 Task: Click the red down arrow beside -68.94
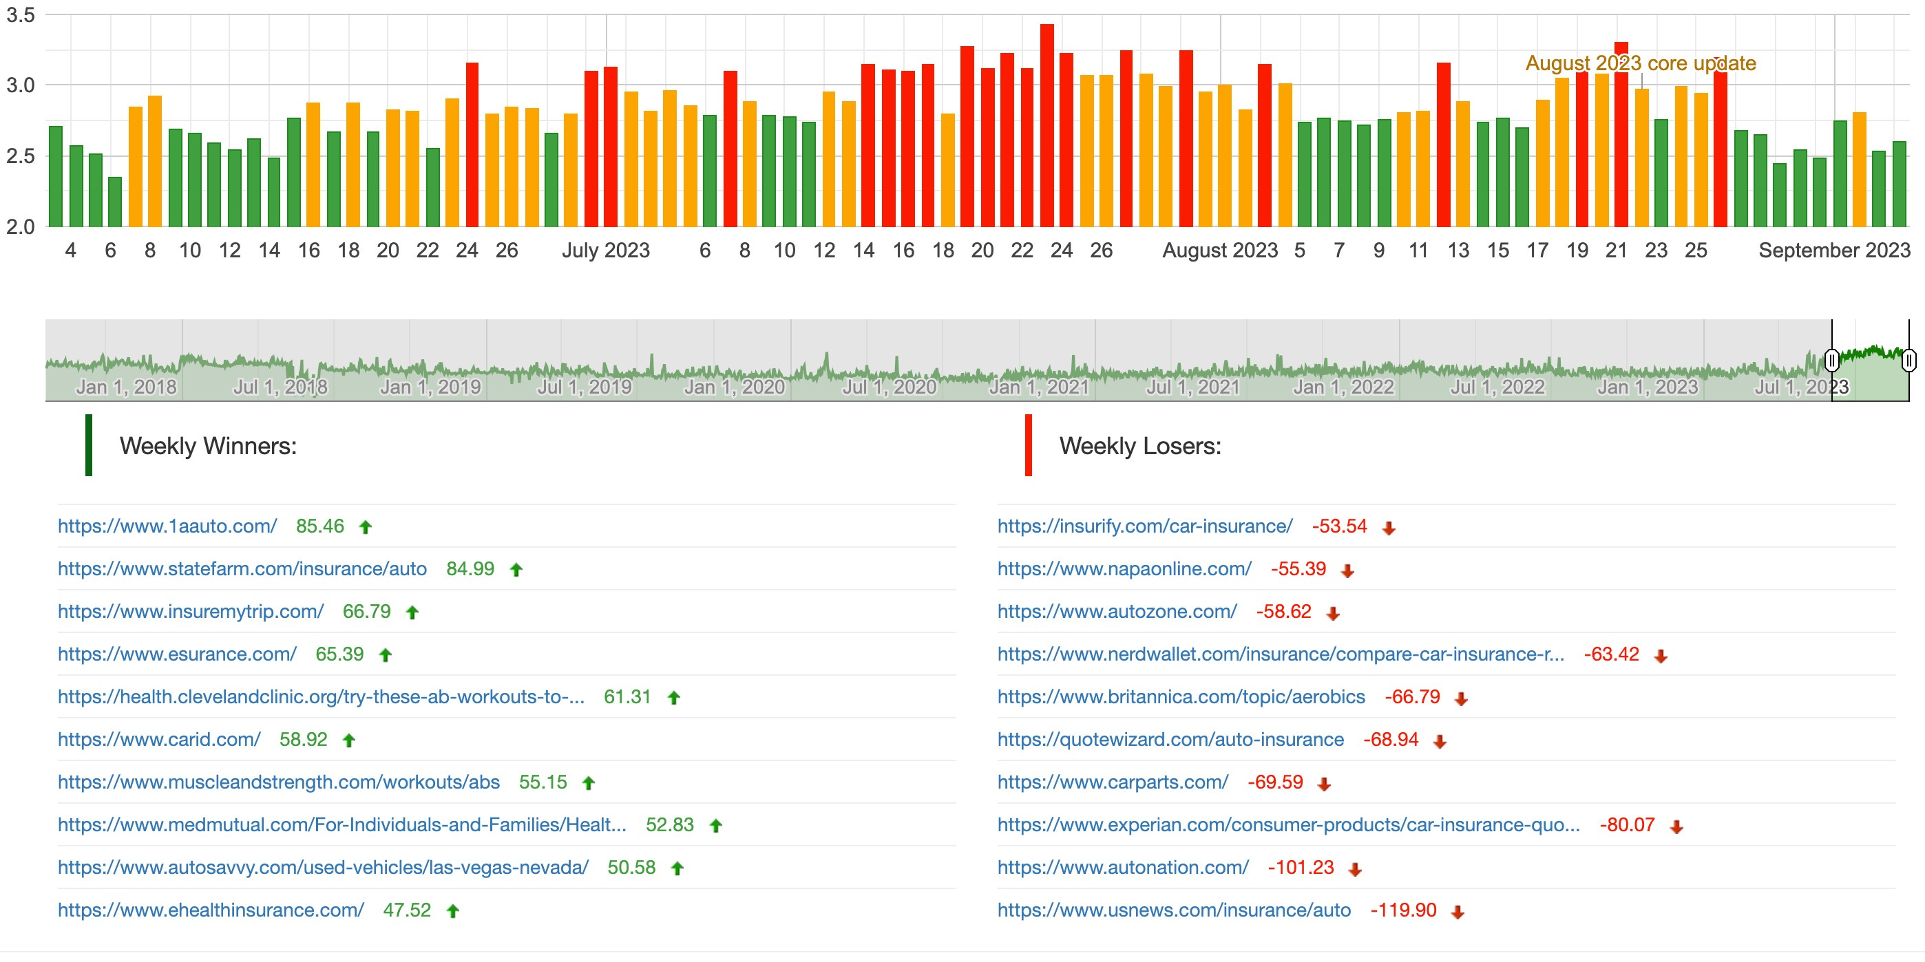coord(1439,742)
